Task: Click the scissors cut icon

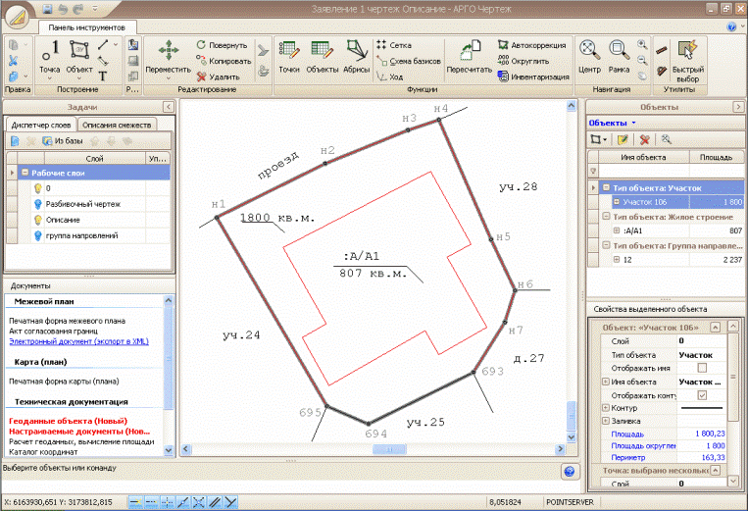Action: [14, 61]
